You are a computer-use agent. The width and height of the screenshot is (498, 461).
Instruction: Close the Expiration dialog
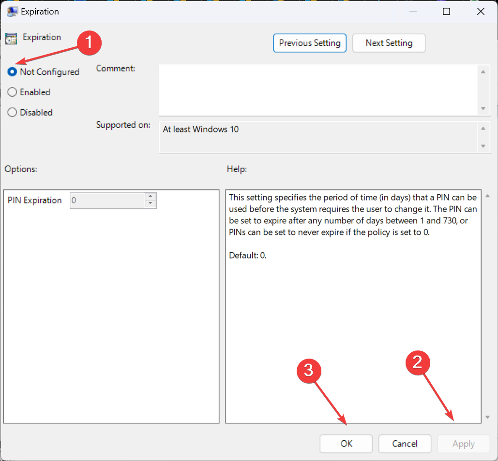[x=481, y=12]
